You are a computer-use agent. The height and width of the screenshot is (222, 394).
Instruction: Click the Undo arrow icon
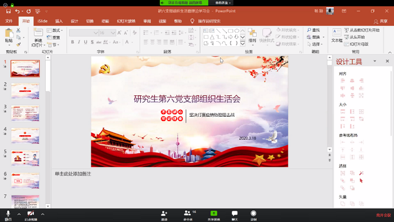point(17,11)
